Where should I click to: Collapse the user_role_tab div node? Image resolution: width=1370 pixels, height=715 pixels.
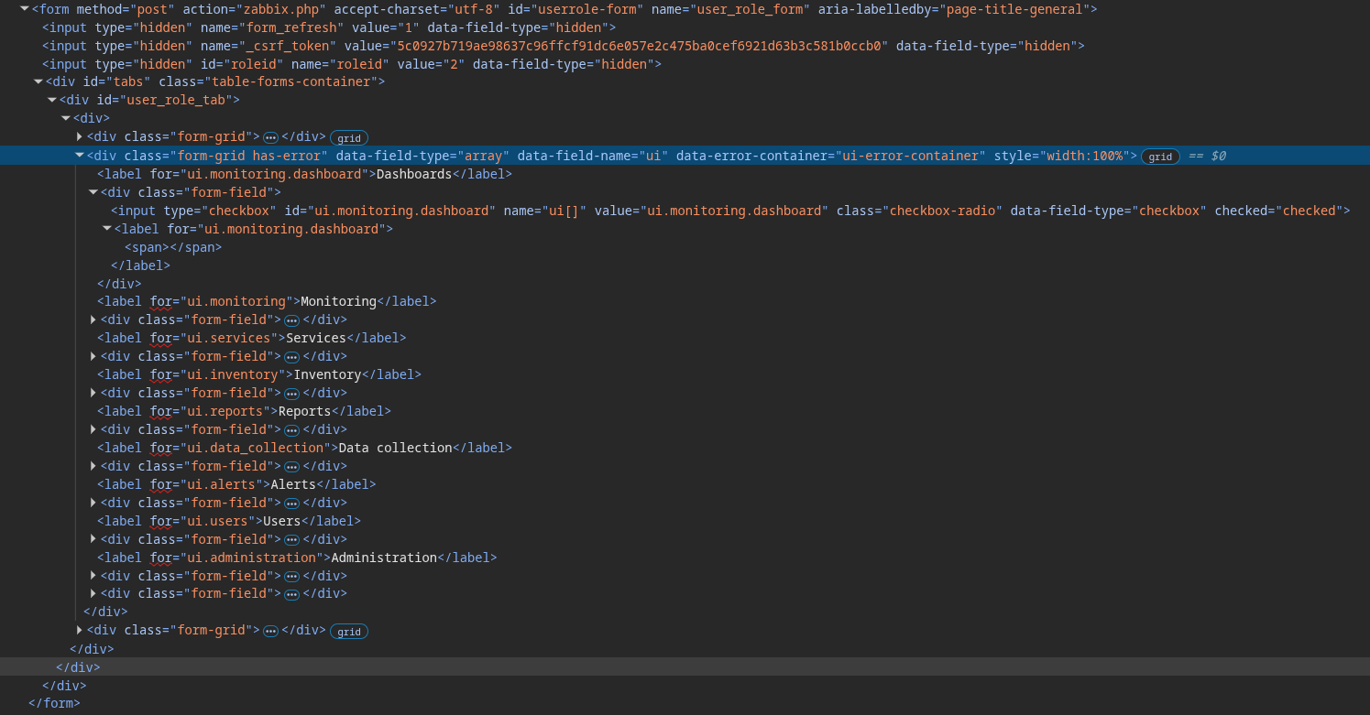(x=52, y=101)
